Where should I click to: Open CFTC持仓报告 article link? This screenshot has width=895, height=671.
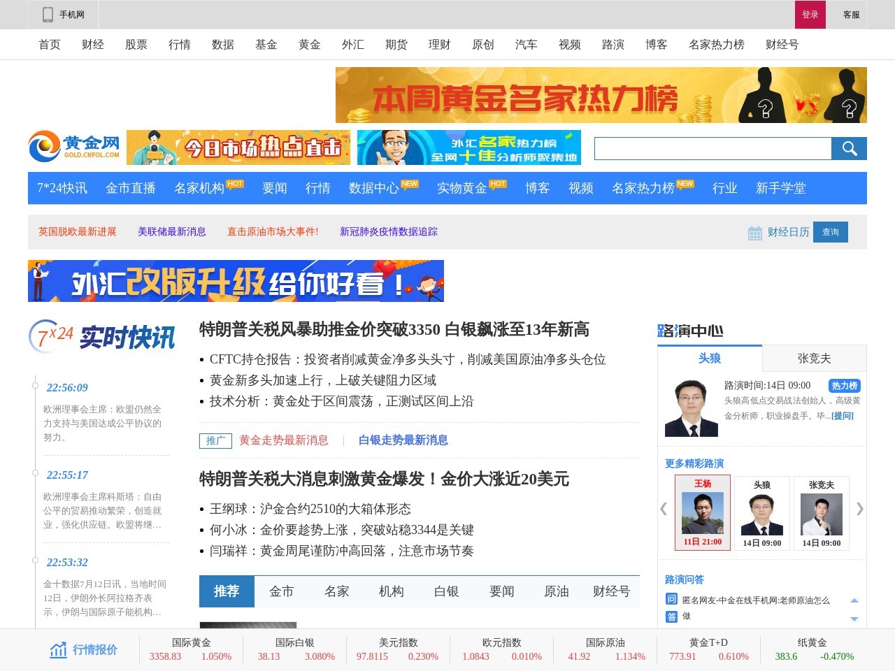coord(408,359)
